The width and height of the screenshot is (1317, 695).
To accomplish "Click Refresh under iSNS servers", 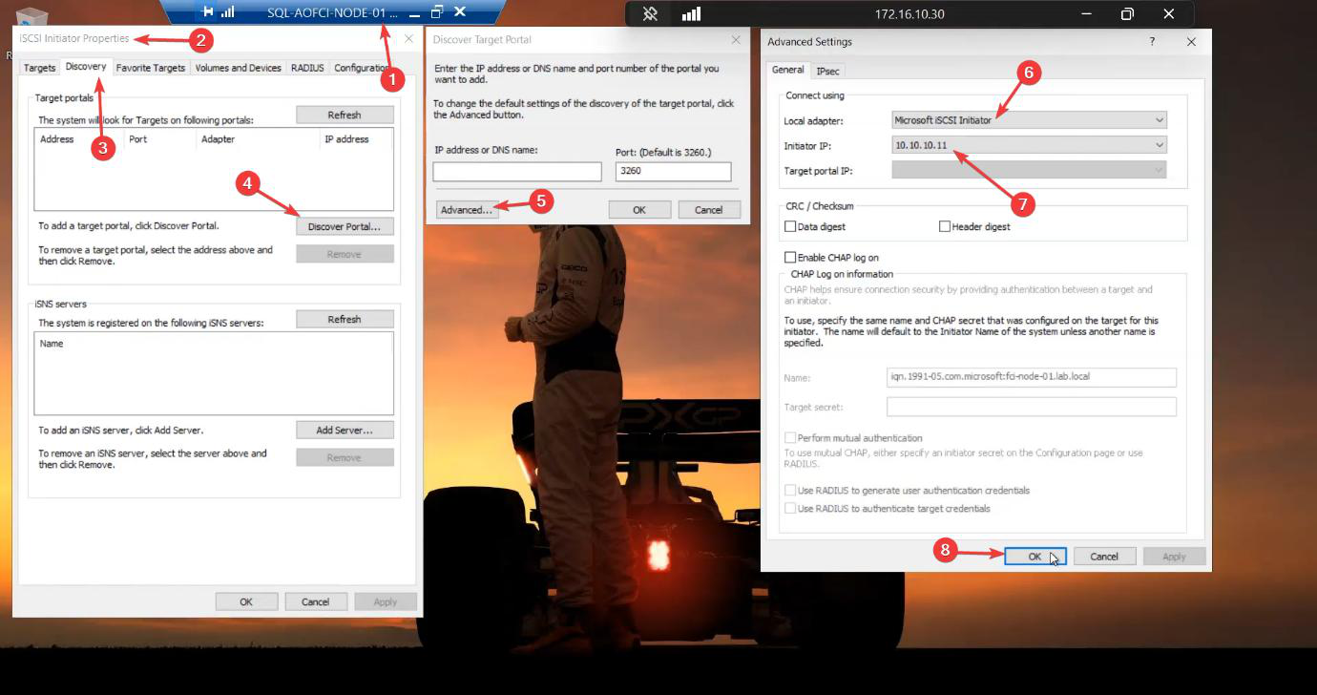I will pos(345,319).
